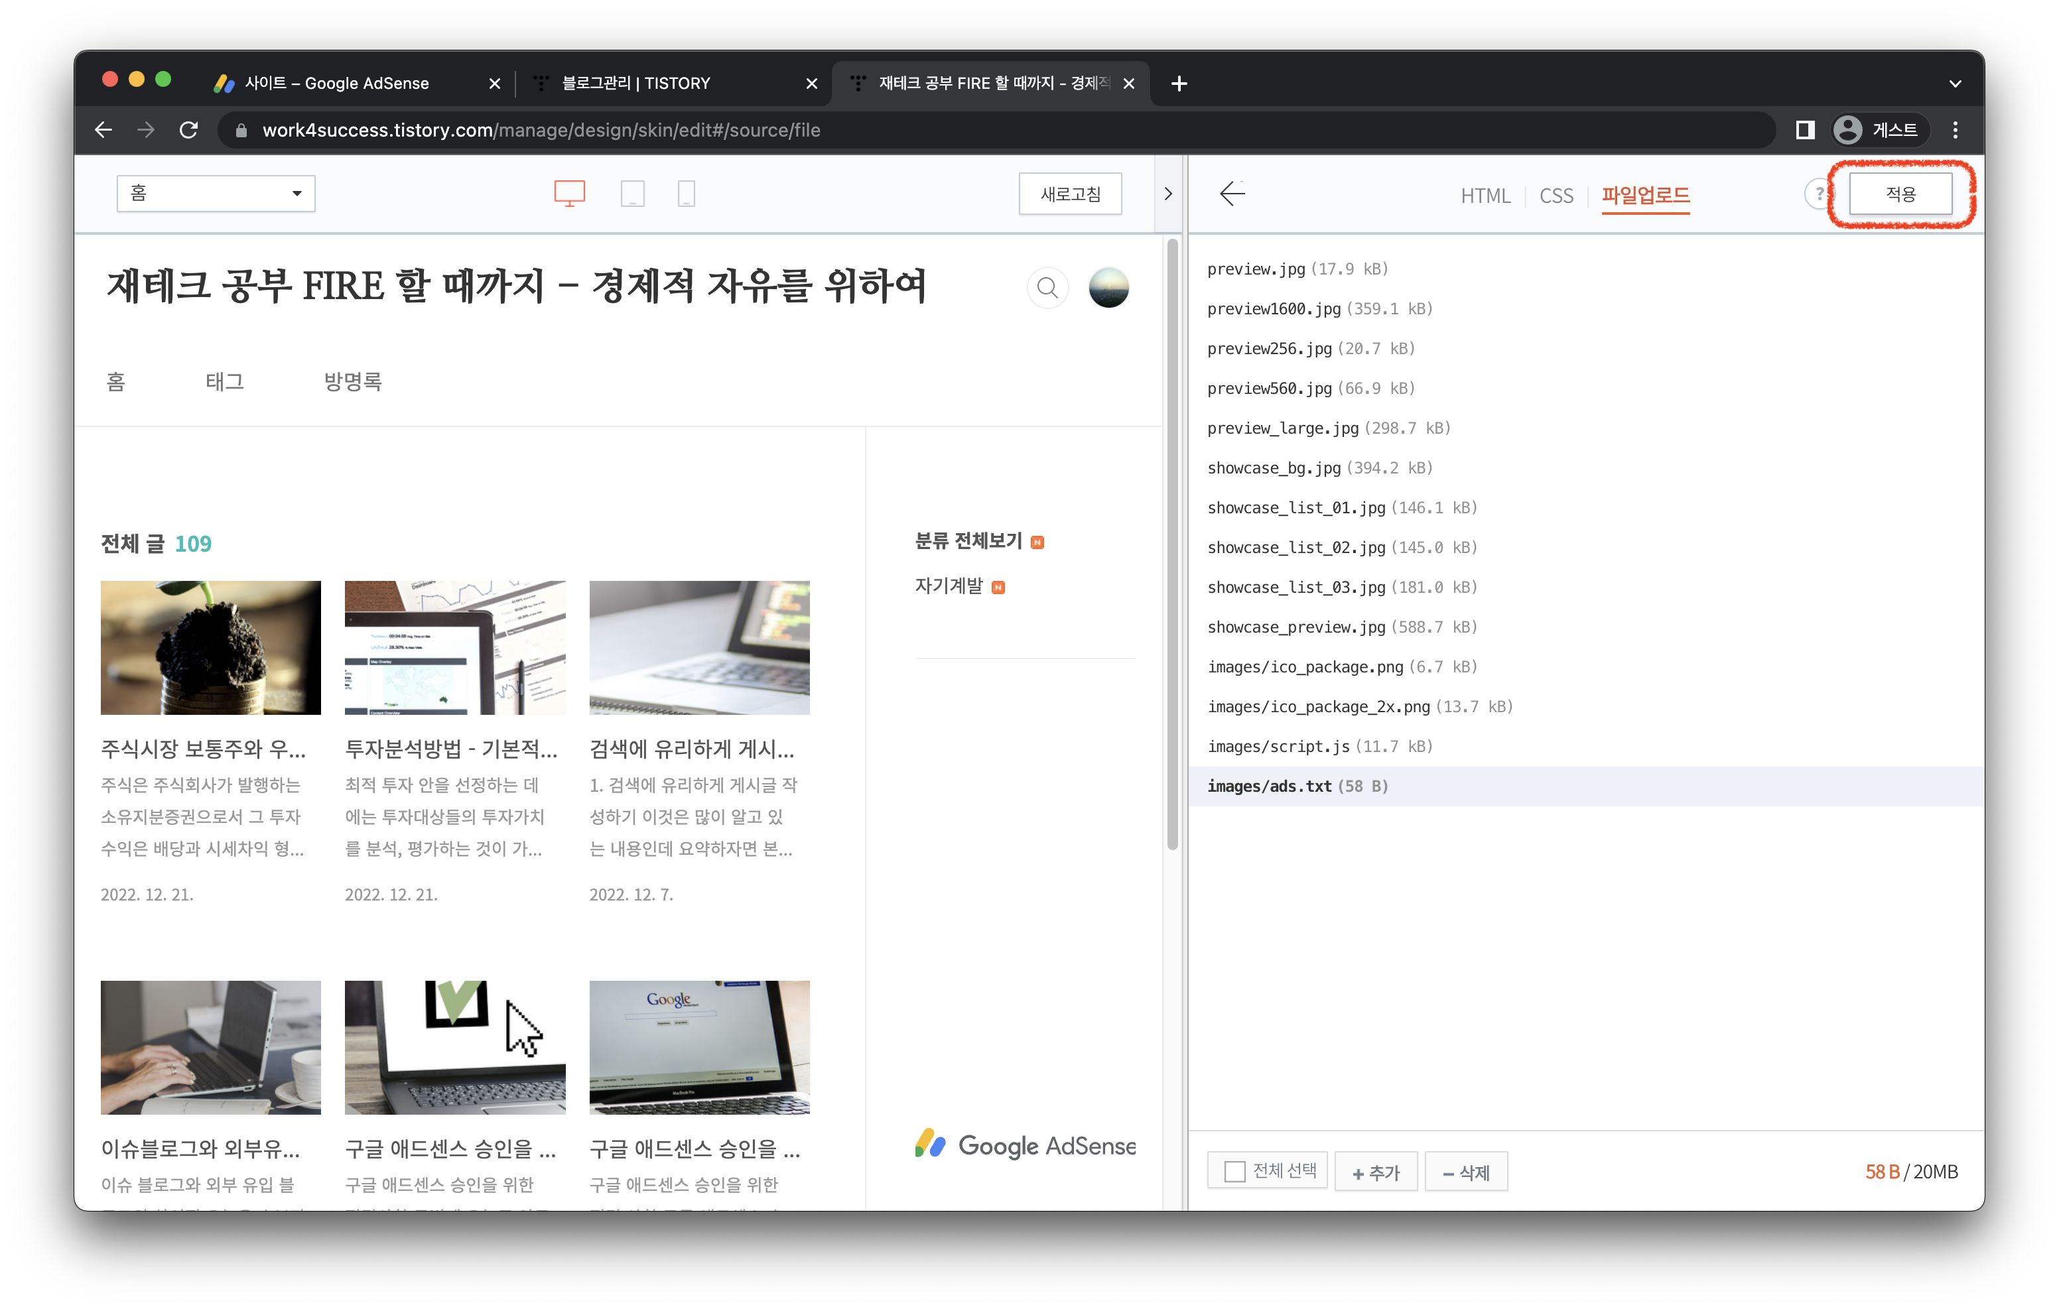Click the 새로고침 refresh button
Screen dimensions: 2059x1309
pos(1070,193)
